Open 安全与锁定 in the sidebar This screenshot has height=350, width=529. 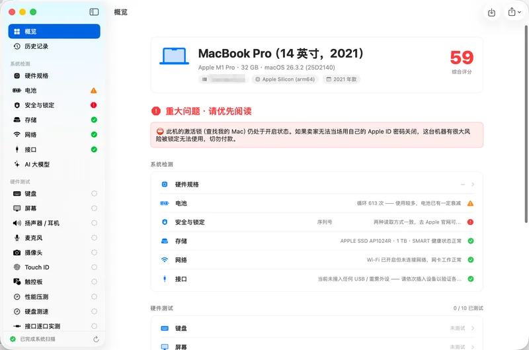click(54, 105)
